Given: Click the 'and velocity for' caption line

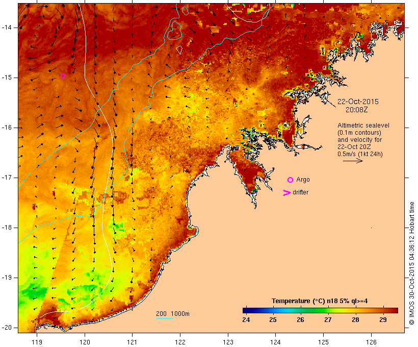Looking at the screenshot, I should coord(359,140).
